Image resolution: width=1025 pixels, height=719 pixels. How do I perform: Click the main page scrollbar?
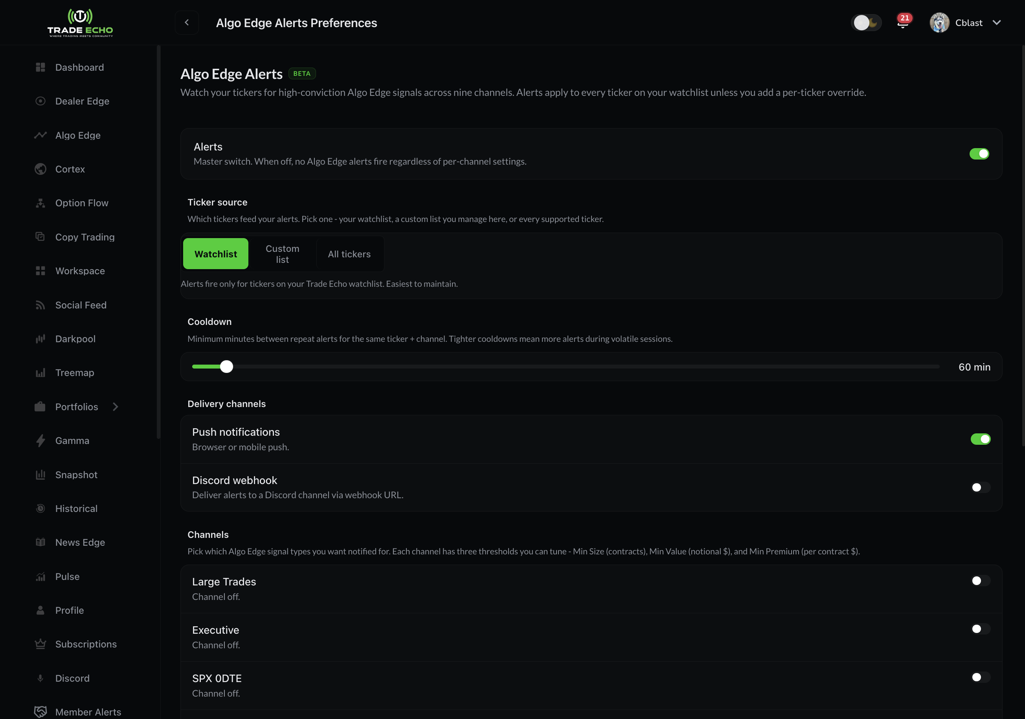click(x=1023, y=245)
